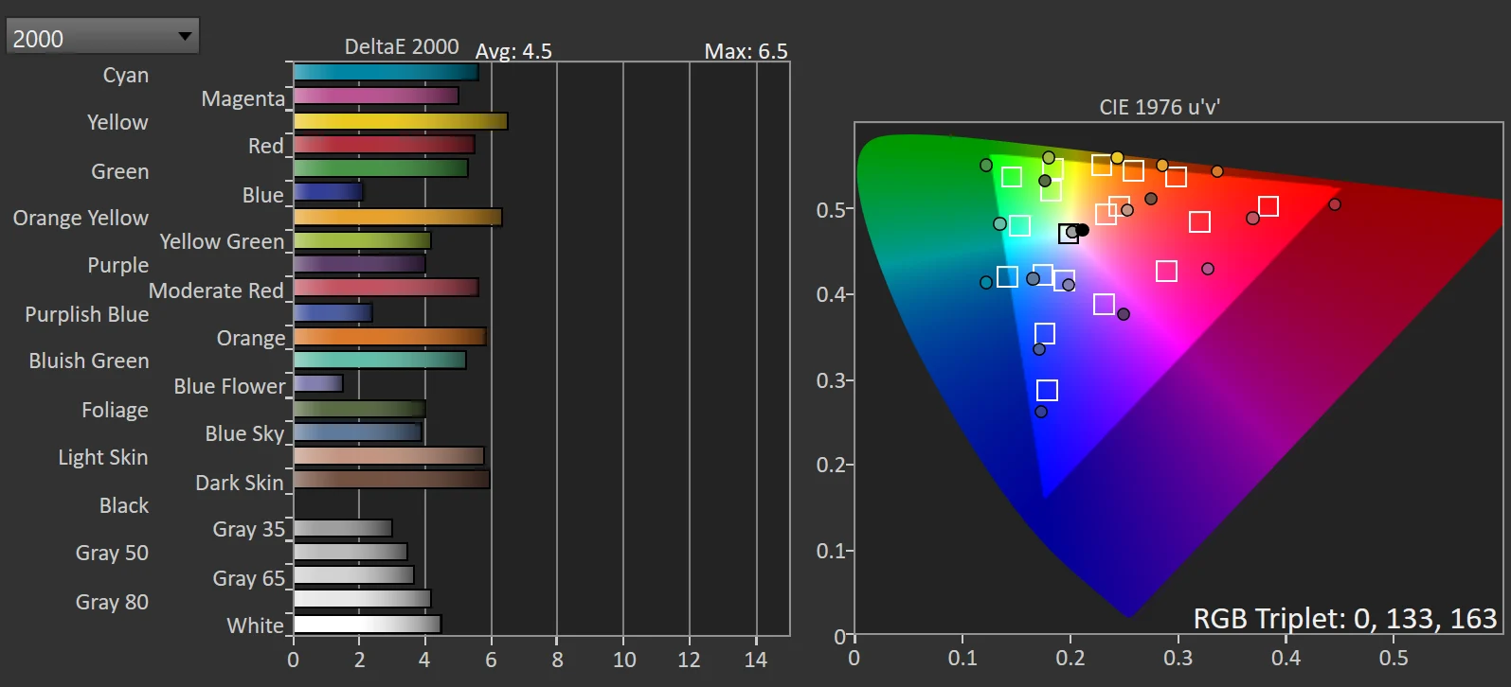The image size is (1511, 687).
Task: Click the Max: 6.5 readout
Action: click(x=746, y=51)
